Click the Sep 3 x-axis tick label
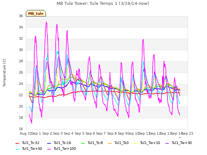This screenshot has width=207, height=155. pos(58,133)
